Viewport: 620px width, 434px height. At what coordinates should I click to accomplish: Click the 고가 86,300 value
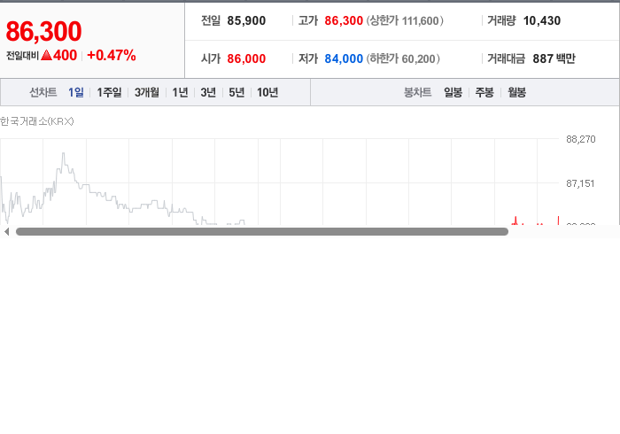click(x=344, y=20)
